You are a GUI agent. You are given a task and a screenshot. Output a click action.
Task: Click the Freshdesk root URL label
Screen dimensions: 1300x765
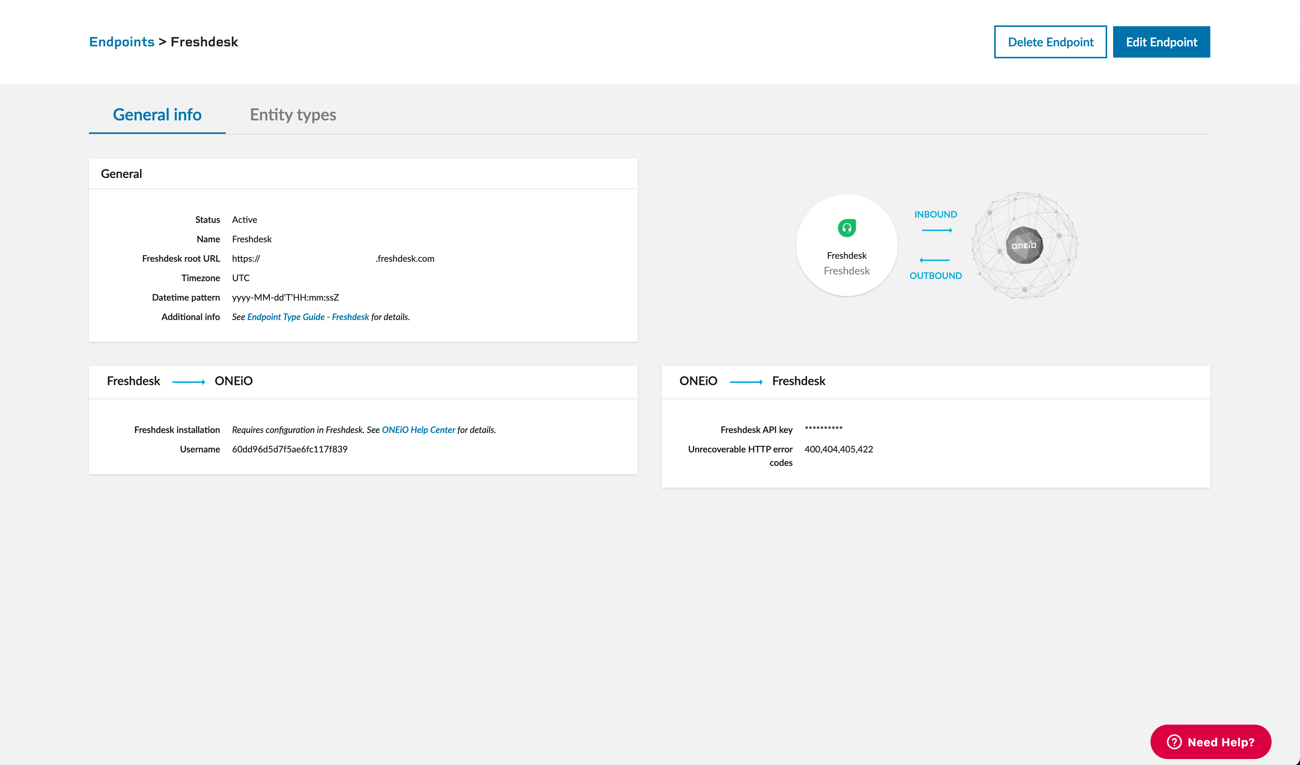click(x=181, y=259)
